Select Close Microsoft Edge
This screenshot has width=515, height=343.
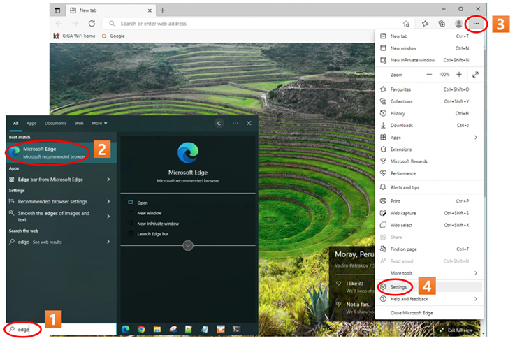(x=428, y=313)
